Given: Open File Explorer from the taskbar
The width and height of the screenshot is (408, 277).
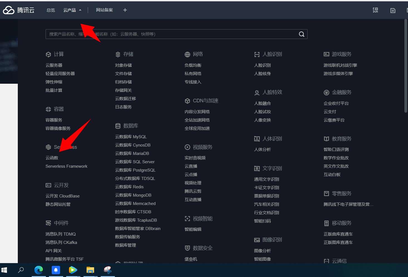Looking at the screenshot, I should pos(90,270).
